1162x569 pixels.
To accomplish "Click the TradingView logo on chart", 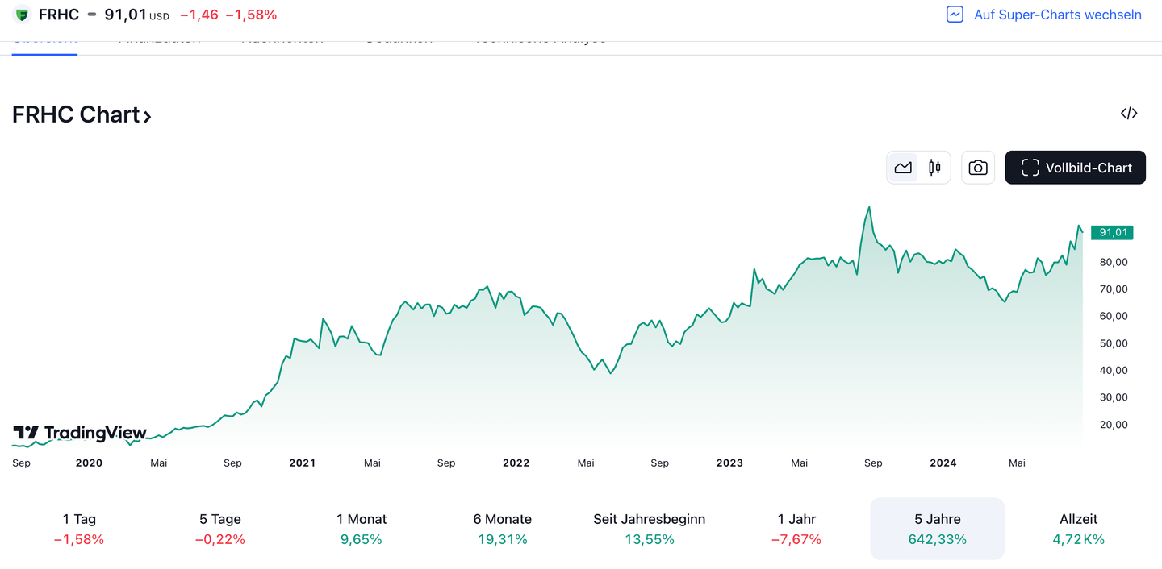I will click(80, 433).
